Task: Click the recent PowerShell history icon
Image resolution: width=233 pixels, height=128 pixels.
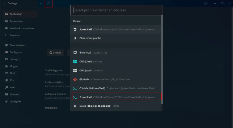Action: 75,30
